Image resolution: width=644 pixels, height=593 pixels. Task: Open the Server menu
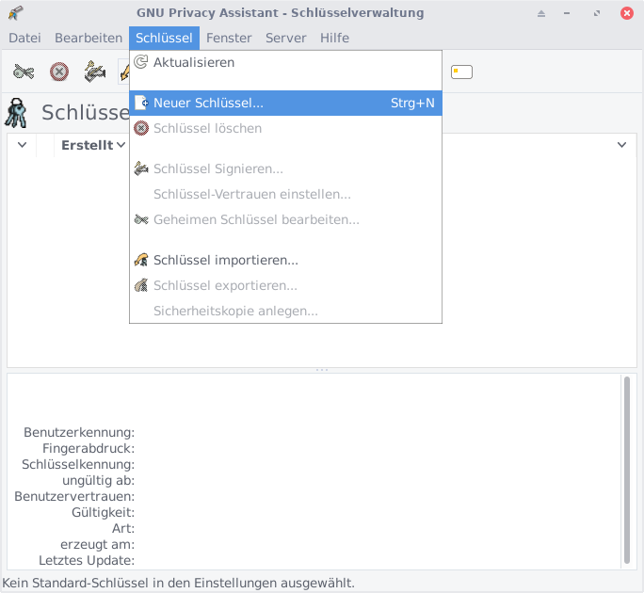tap(285, 38)
